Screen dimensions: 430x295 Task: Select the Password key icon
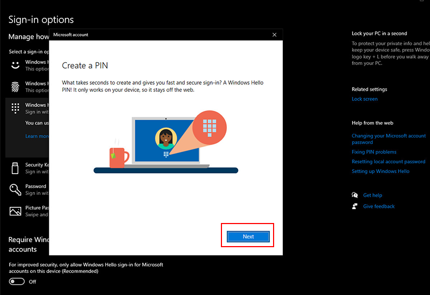pyautogui.click(x=16, y=190)
